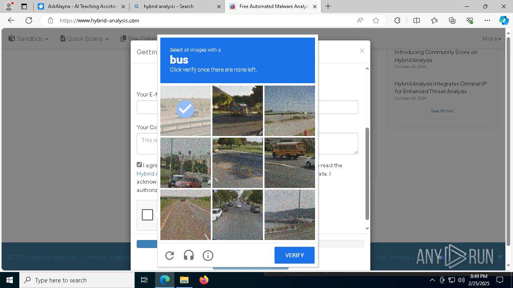The image size is (513, 288).
Task: Click the taskbar search box
Action: pyautogui.click(x=77, y=280)
